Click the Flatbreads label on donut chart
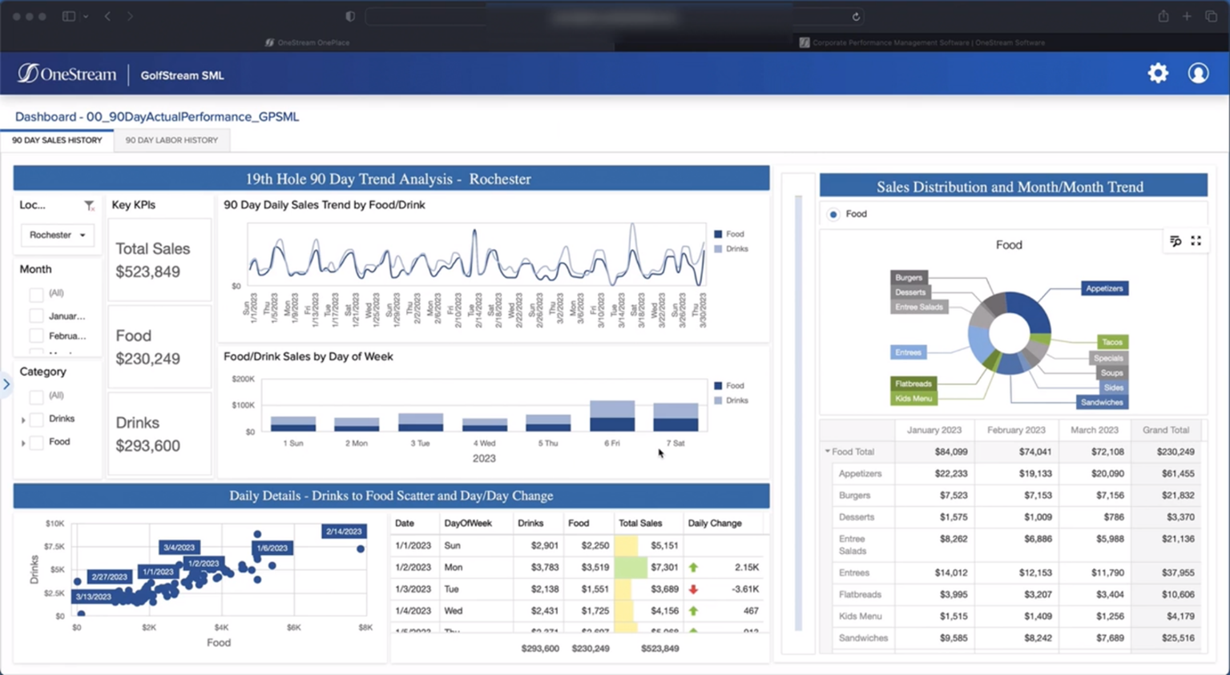1230x675 pixels. click(x=913, y=384)
